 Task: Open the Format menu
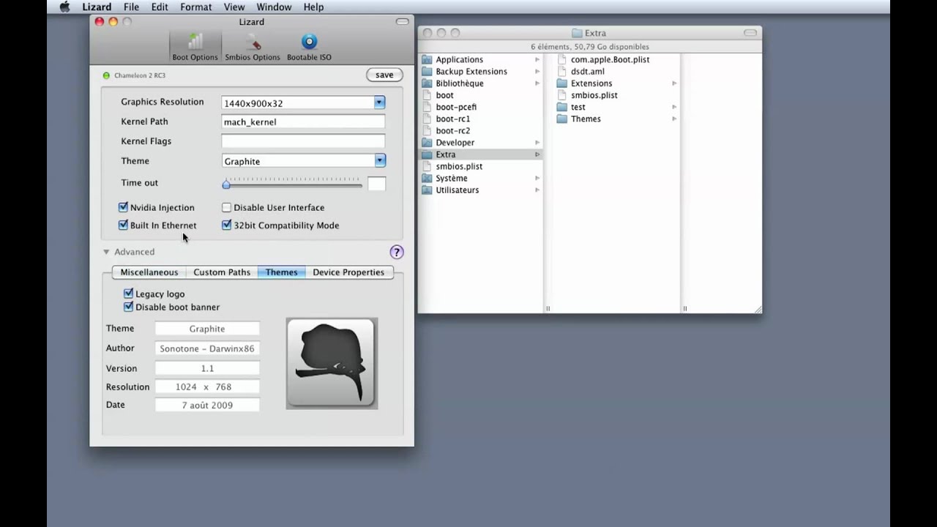[196, 7]
